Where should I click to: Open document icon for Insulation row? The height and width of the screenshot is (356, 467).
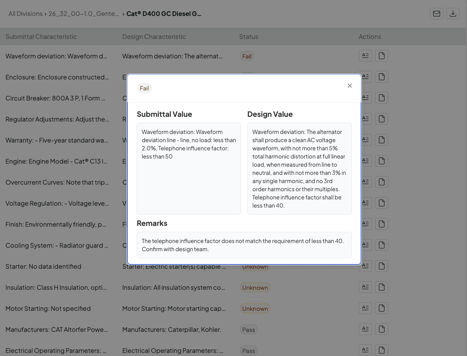coord(382,287)
